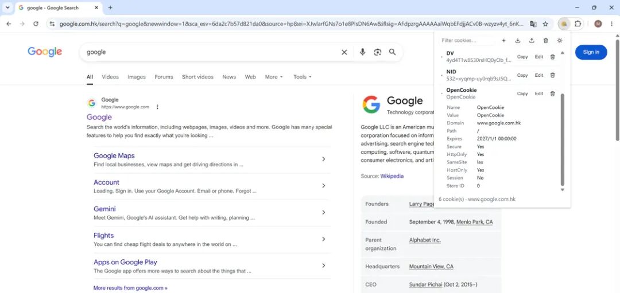Click the Google logo on the results page
620x293 pixels.
(x=45, y=52)
